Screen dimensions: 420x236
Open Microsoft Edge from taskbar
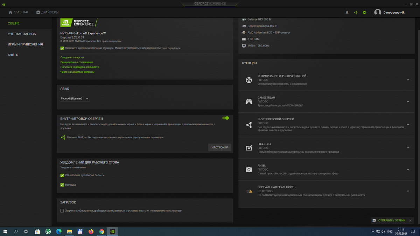(x=59, y=231)
